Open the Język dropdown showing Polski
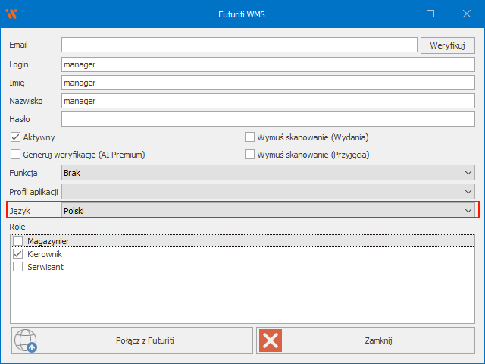The image size is (485, 364). pyautogui.click(x=268, y=210)
